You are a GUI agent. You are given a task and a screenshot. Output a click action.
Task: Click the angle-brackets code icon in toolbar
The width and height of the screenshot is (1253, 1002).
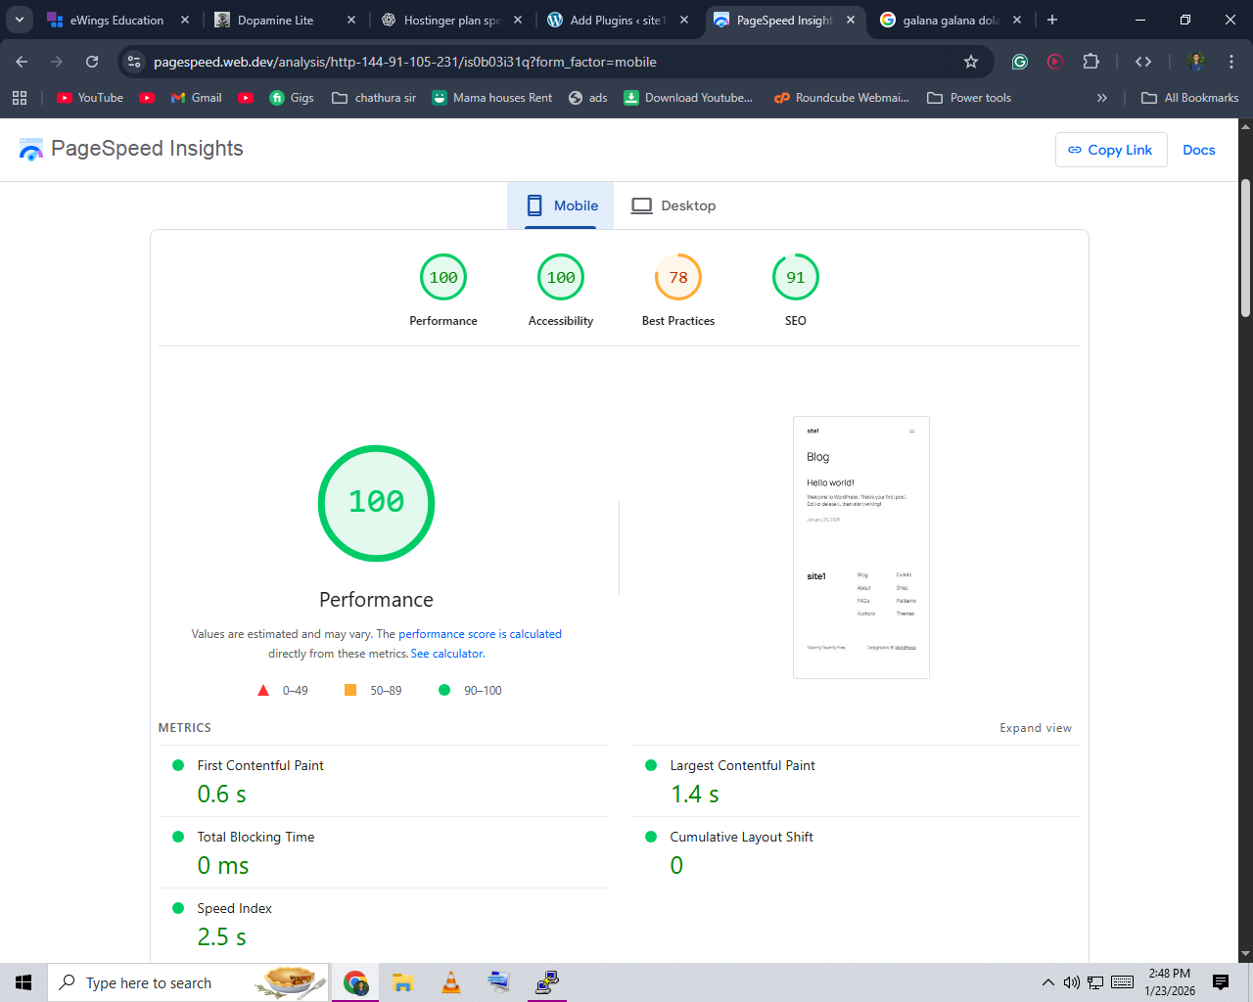click(x=1143, y=62)
